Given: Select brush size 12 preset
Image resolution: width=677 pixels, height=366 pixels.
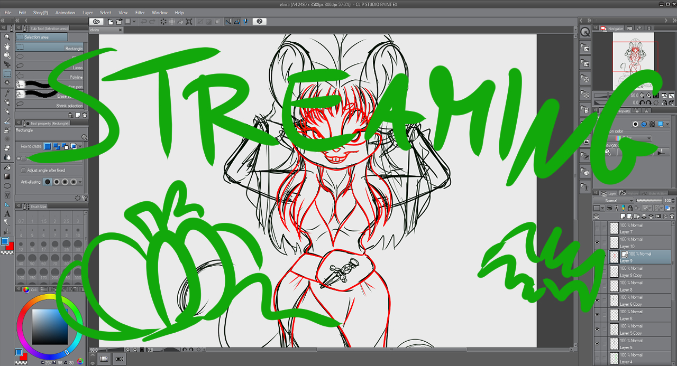Looking at the screenshot, I should coord(21,245).
